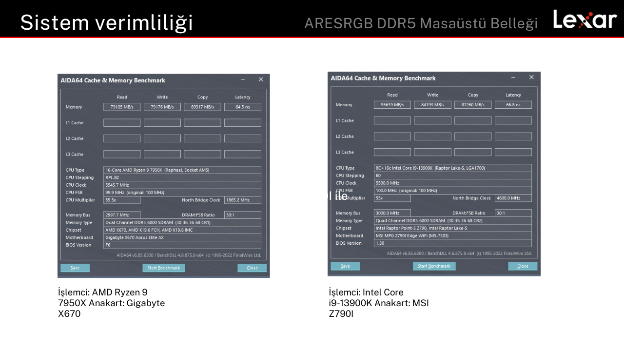This screenshot has height=351, width=624.
Task: Click the F6 BIOS Version value
Action: (182, 245)
